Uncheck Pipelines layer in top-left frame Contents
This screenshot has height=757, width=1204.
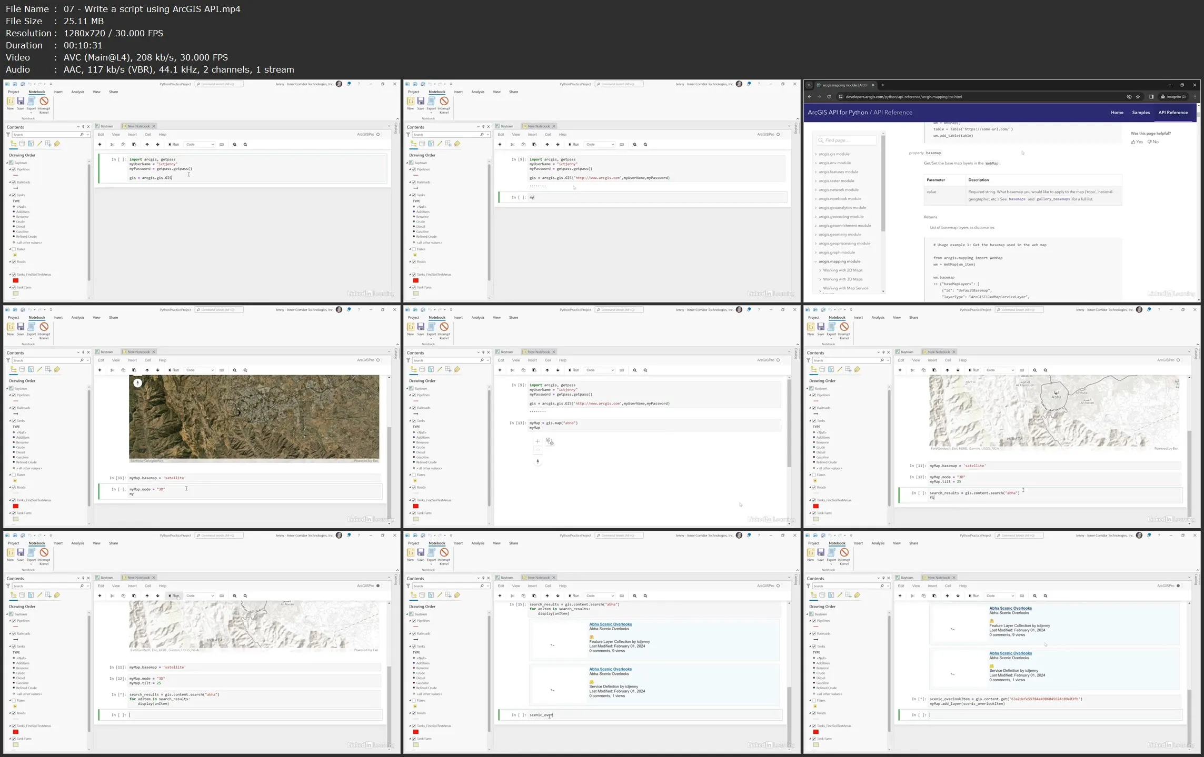pyautogui.click(x=14, y=169)
